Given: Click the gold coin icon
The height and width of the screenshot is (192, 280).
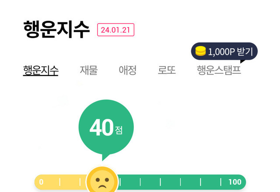Looking at the screenshot, I should (200, 51).
